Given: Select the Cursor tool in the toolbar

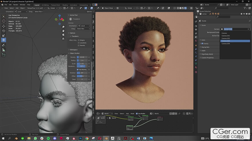Looking at the screenshot, I should pyautogui.click(x=4, y=21).
